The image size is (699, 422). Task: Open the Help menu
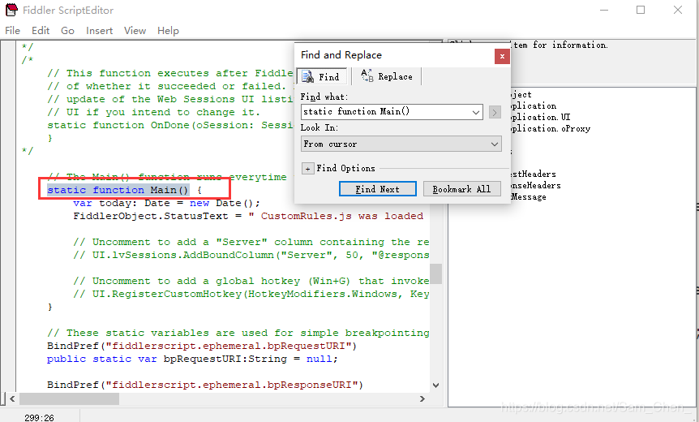(x=168, y=30)
